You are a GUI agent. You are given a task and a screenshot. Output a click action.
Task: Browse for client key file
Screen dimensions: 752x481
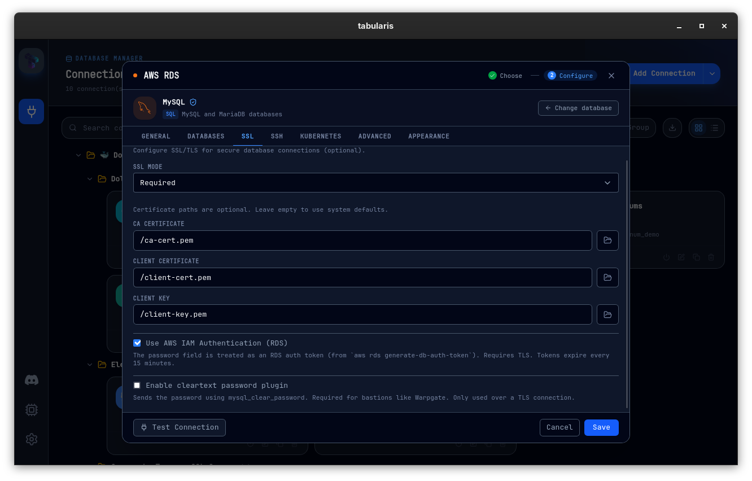(x=607, y=314)
